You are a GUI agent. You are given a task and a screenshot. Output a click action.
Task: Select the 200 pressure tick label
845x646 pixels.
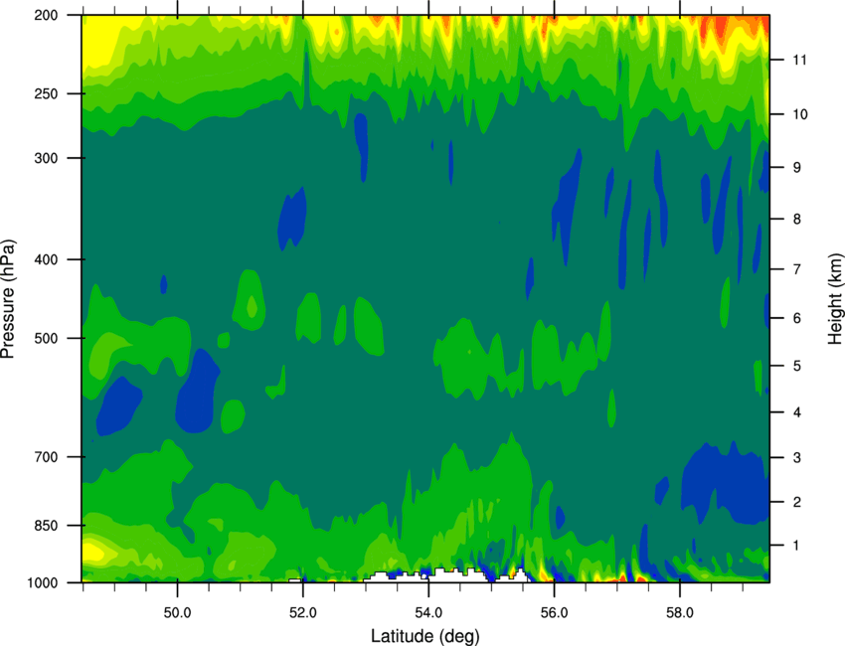46,15
